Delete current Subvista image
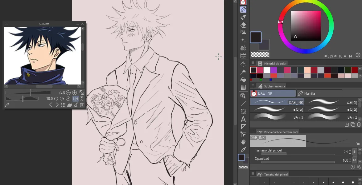 [x=82, y=105]
